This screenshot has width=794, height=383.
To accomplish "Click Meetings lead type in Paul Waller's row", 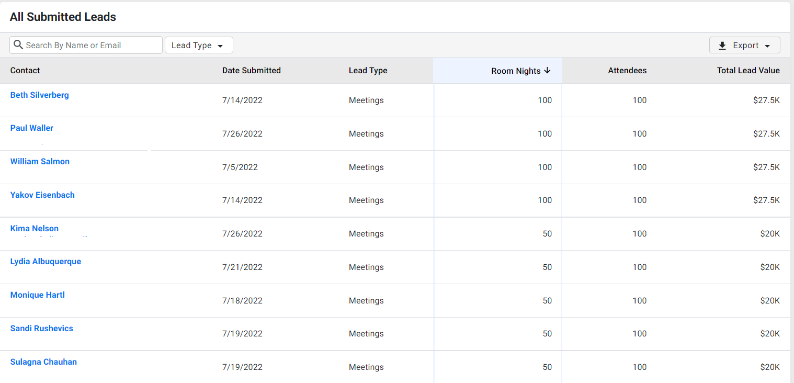I will (x=366, y=134).
